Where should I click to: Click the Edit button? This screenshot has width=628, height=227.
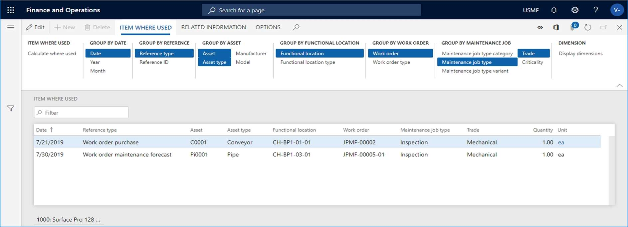tap(35, 27)
